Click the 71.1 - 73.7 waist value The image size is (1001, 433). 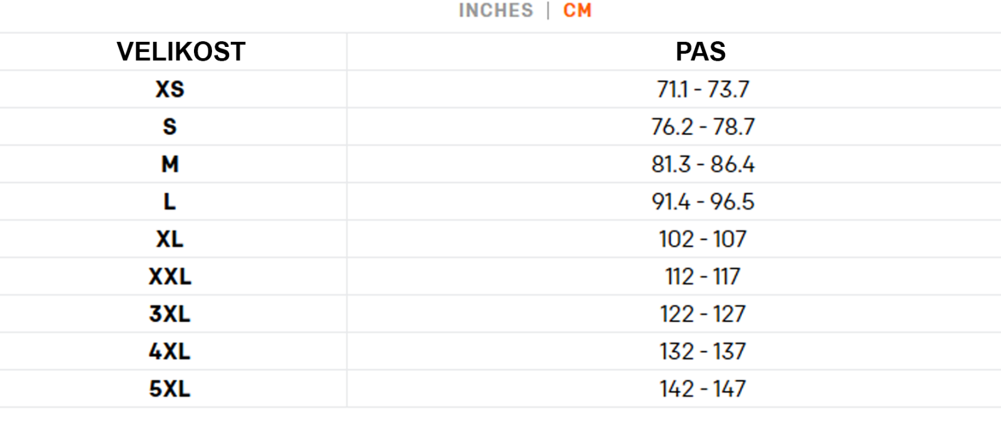703,89
